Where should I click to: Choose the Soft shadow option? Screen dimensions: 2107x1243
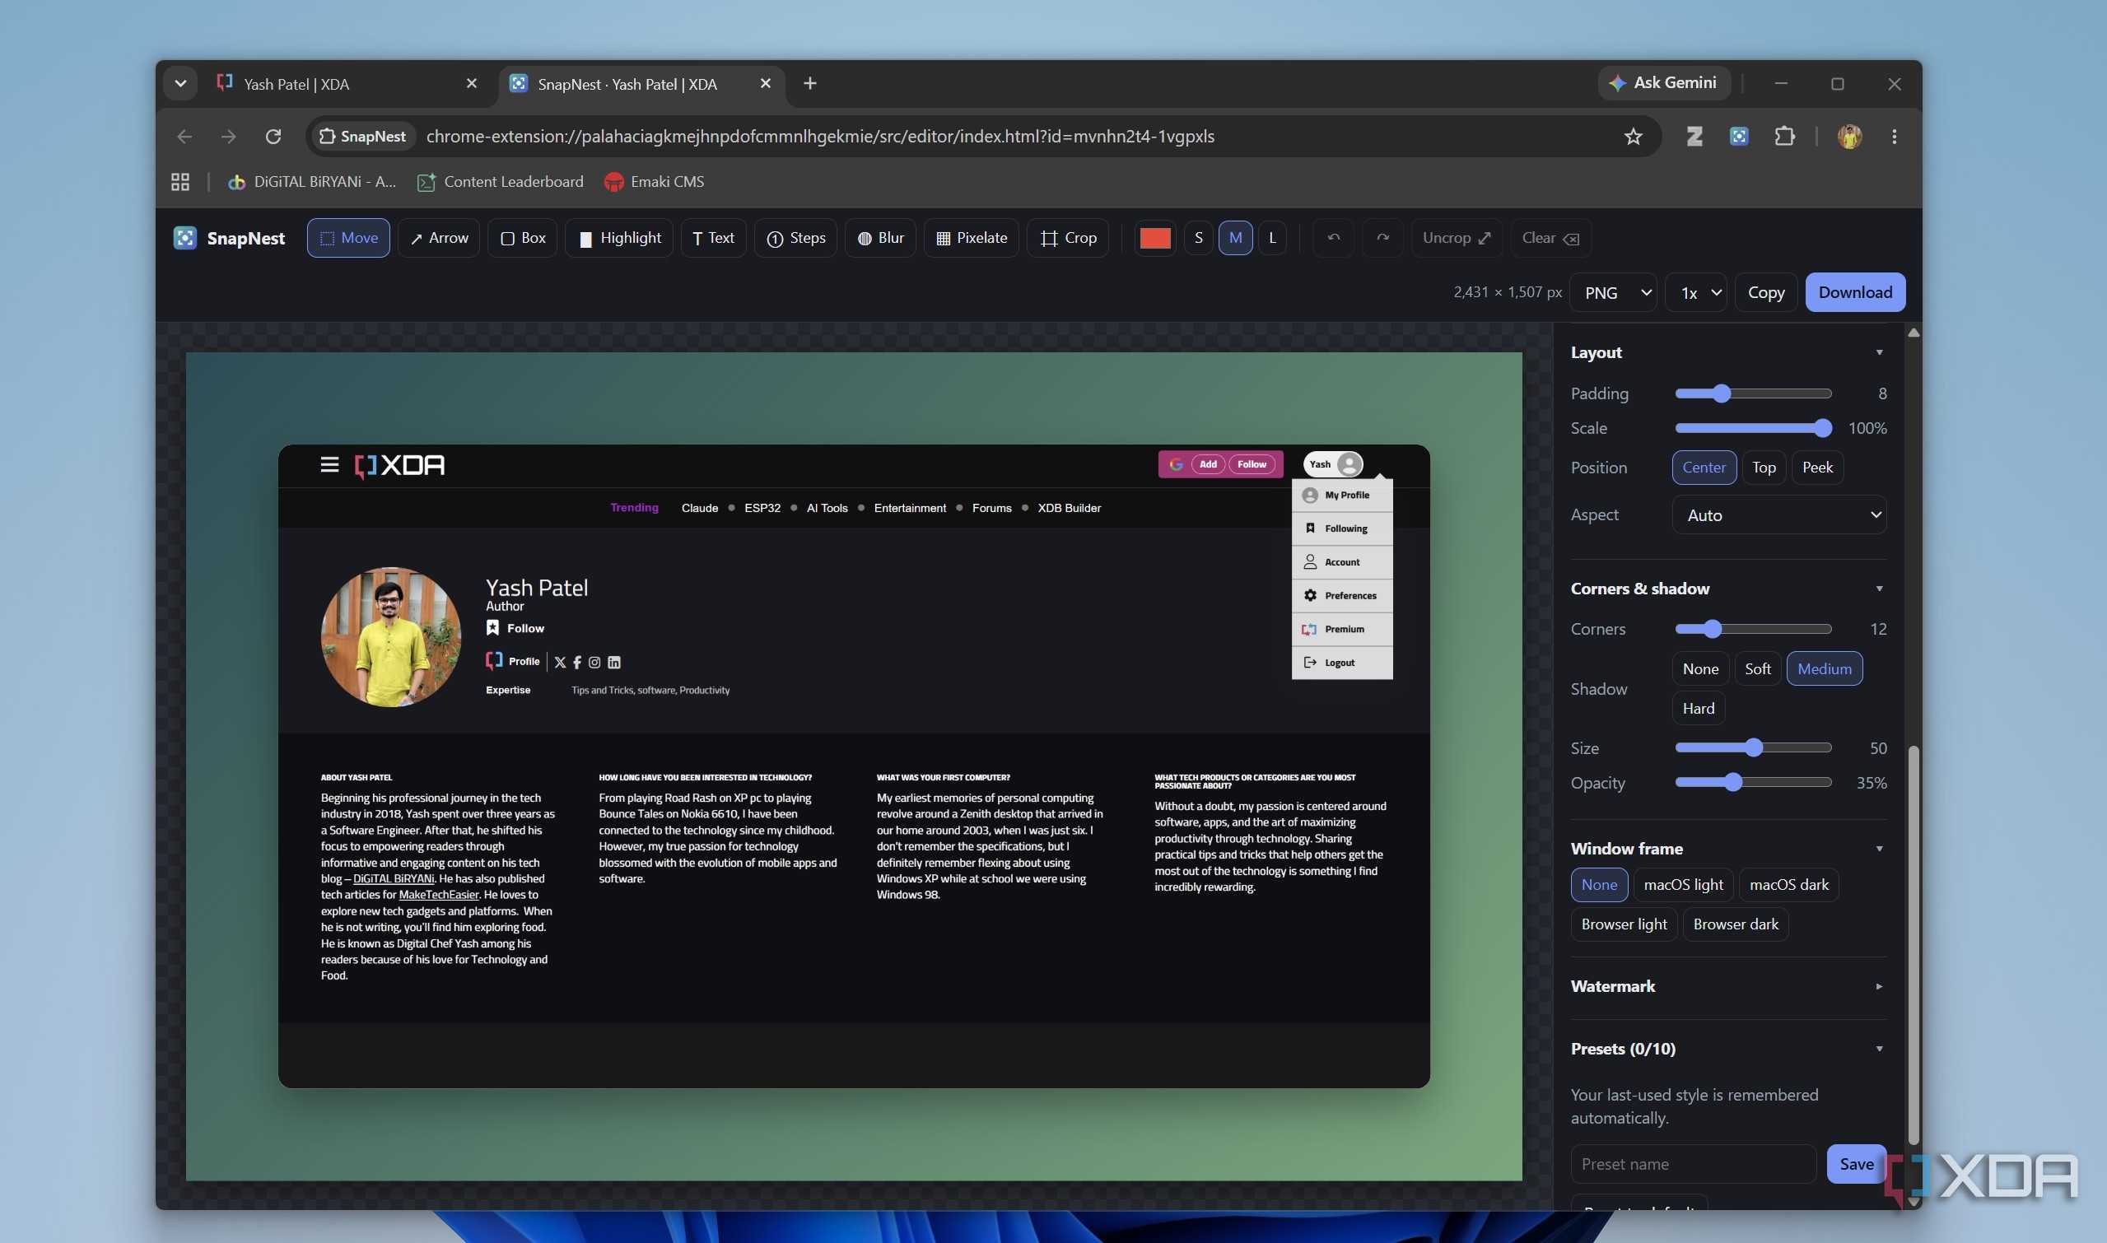pyautogui.click(x=1757, y=668)
